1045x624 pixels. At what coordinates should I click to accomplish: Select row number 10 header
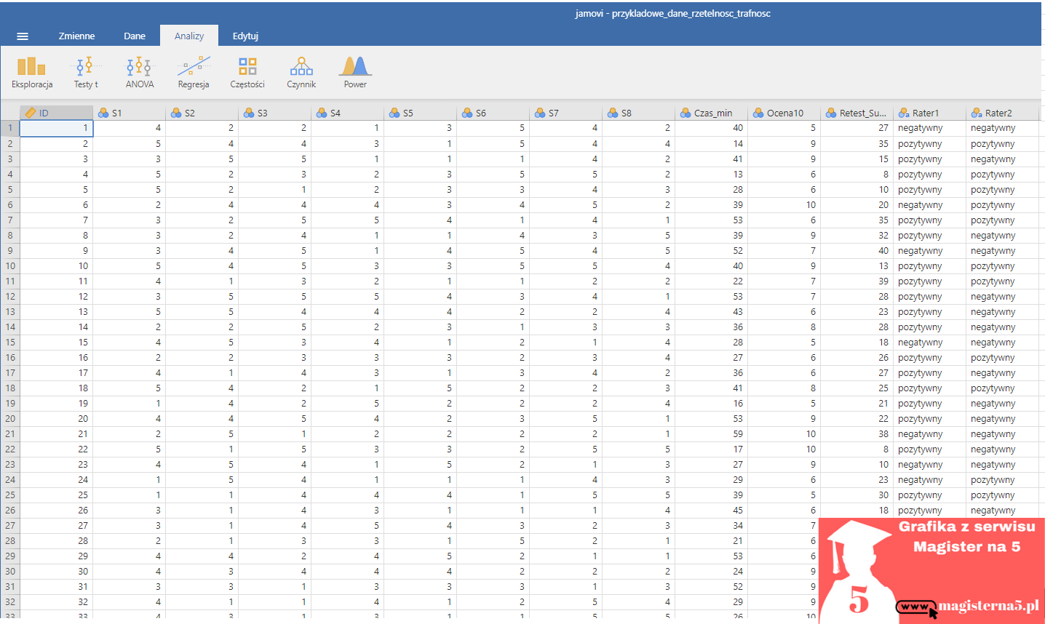click(x=10, y=266)
